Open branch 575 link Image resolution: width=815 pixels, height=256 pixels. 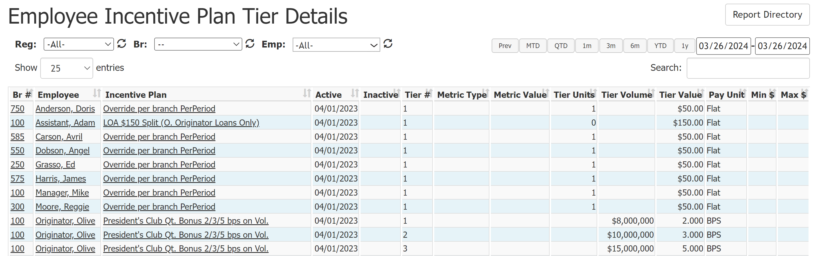tap(17, 178)
